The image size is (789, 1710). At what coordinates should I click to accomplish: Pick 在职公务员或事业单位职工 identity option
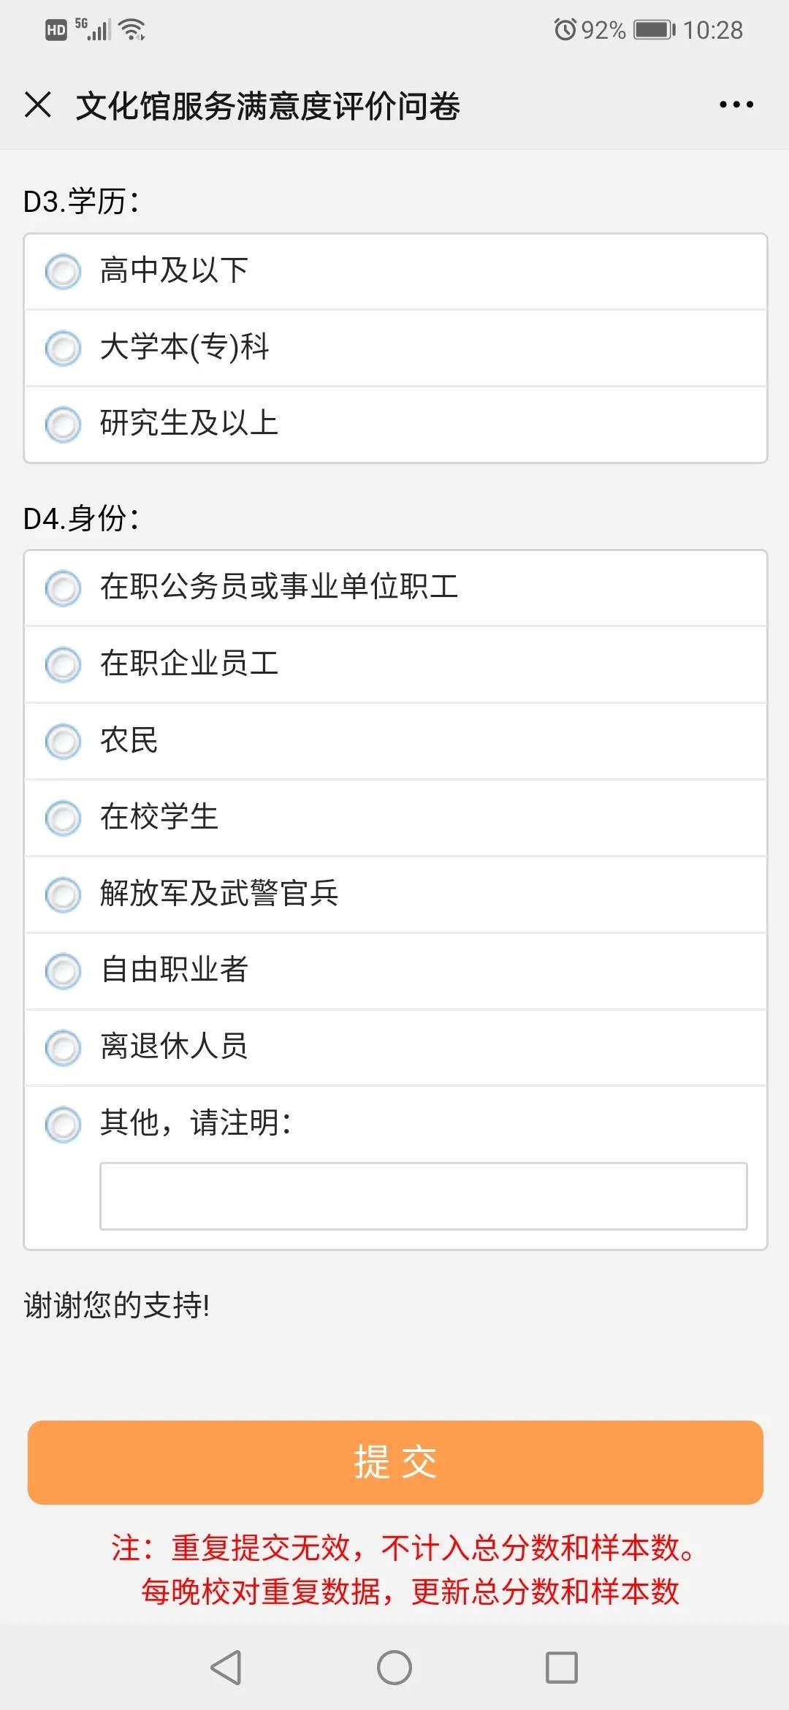coord(63,588)
